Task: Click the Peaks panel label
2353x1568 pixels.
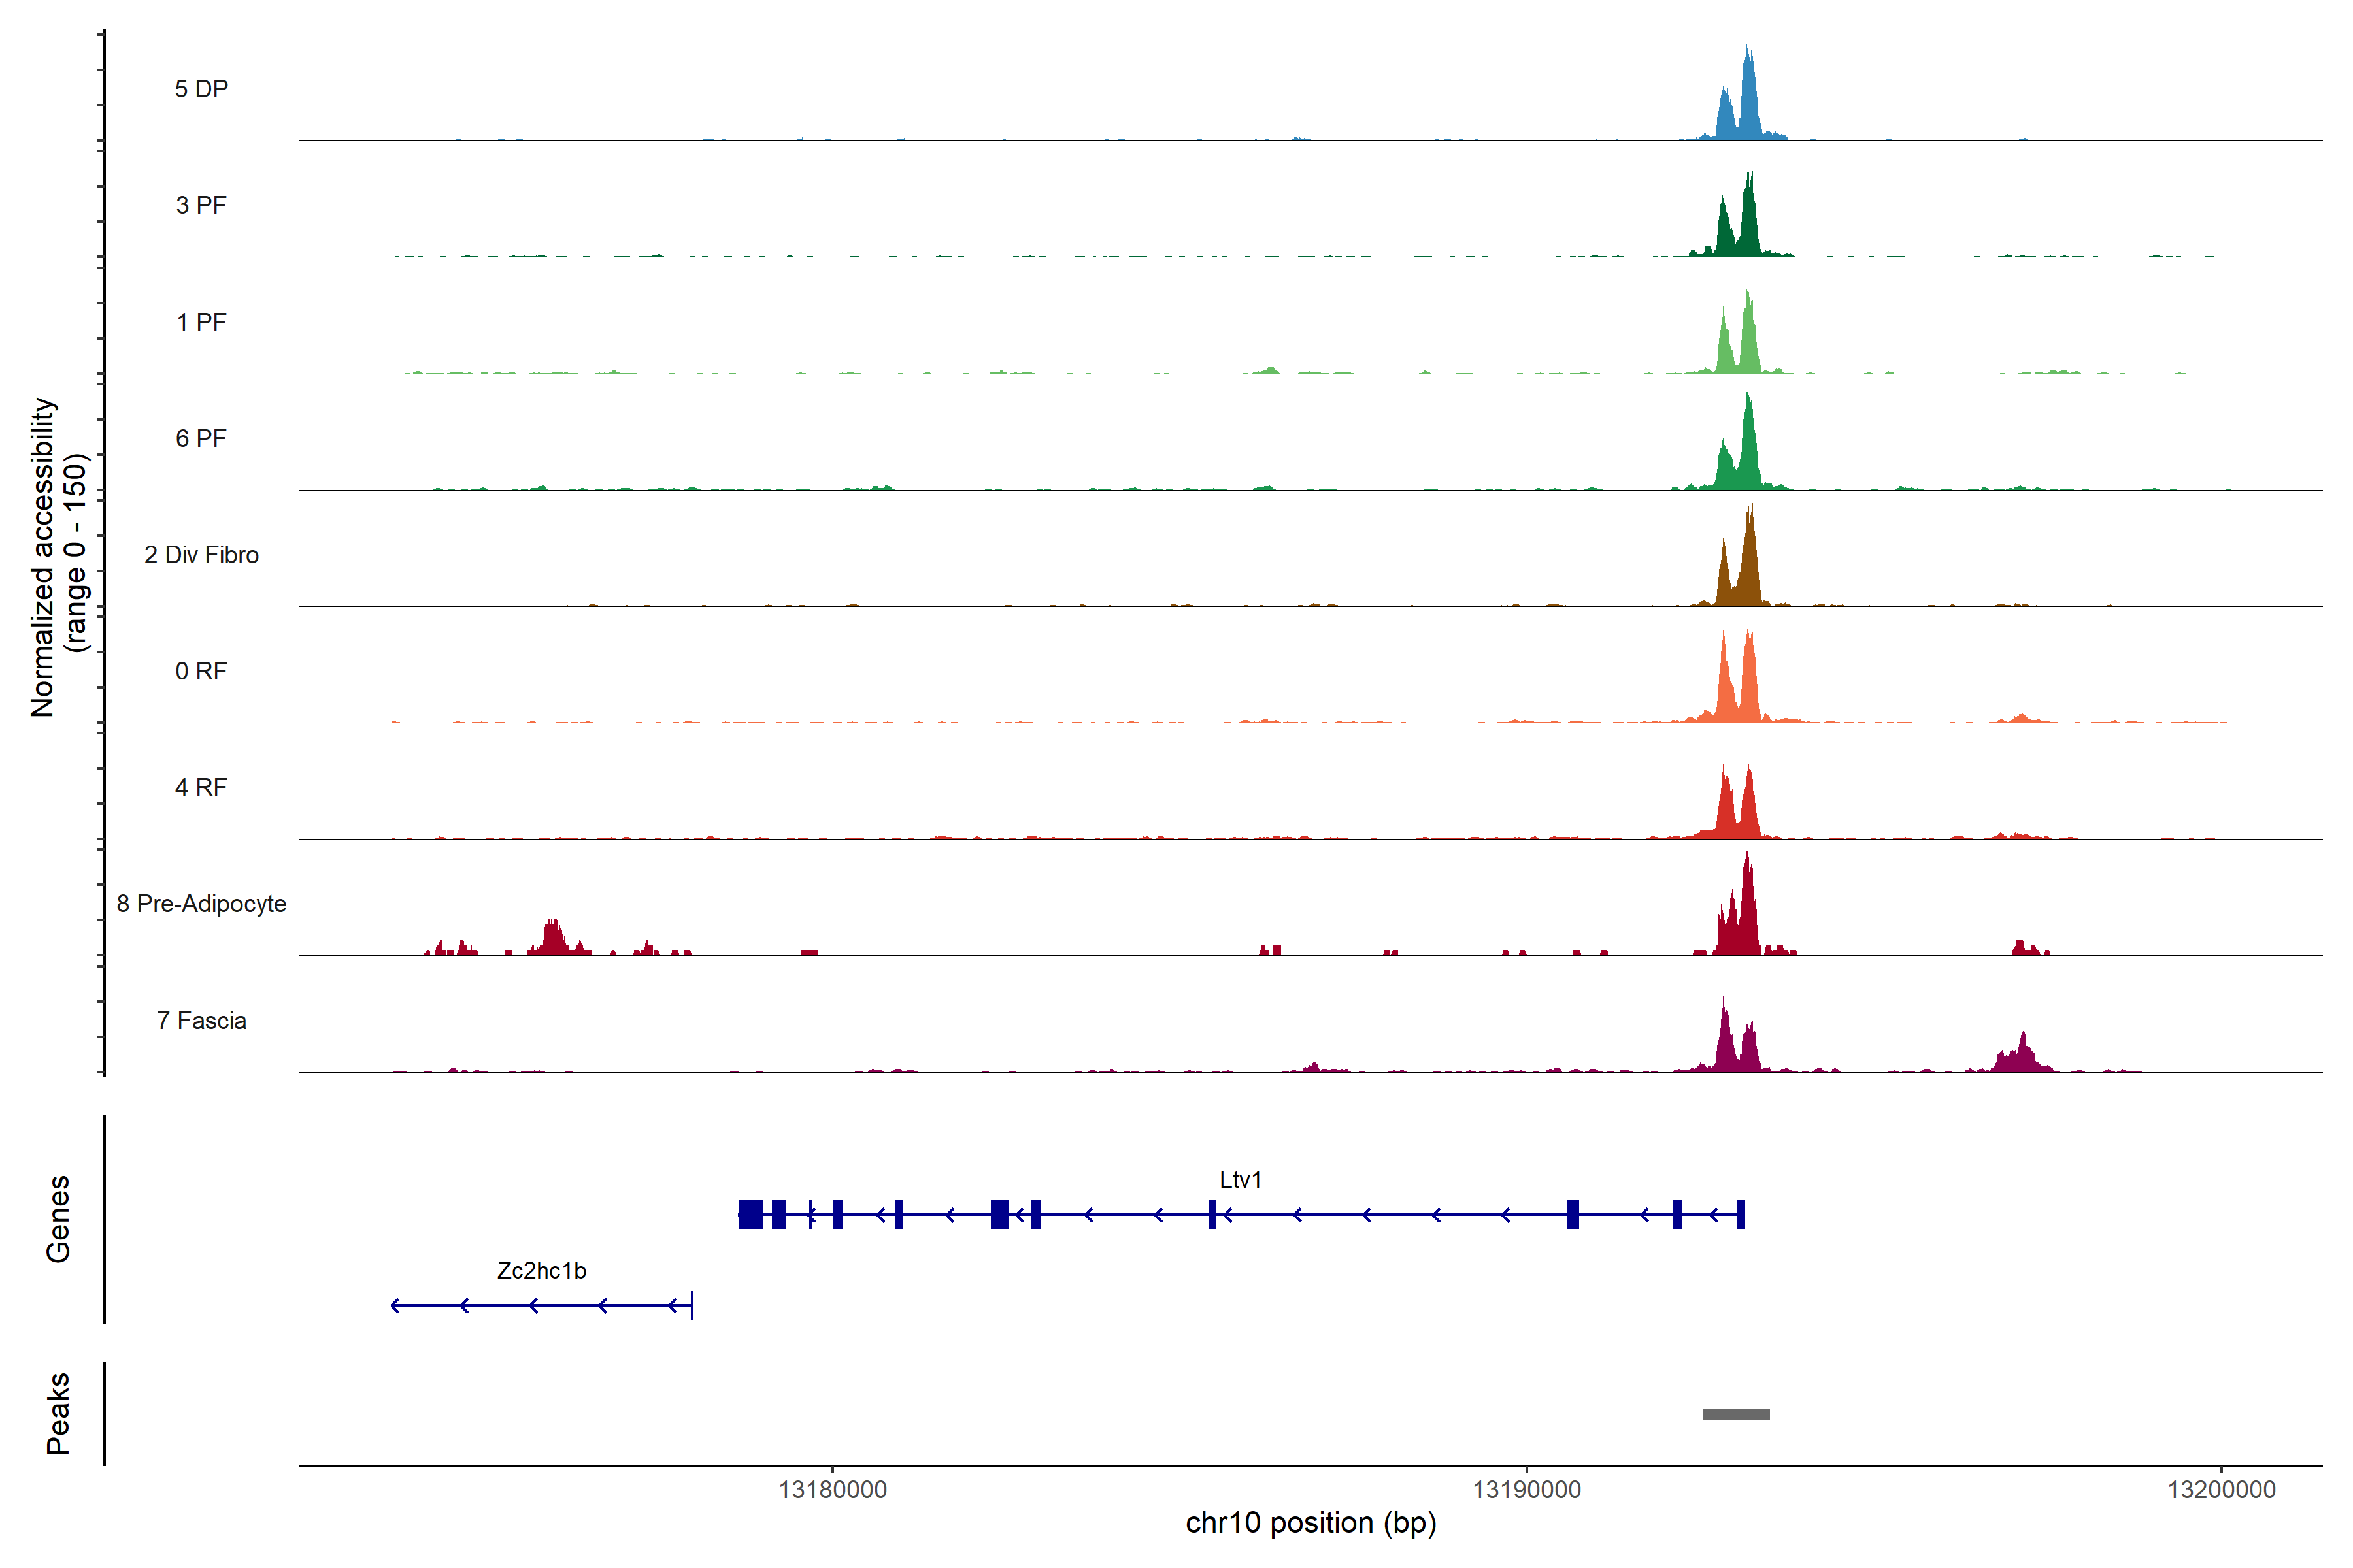Action: [x=58, y=1413]
